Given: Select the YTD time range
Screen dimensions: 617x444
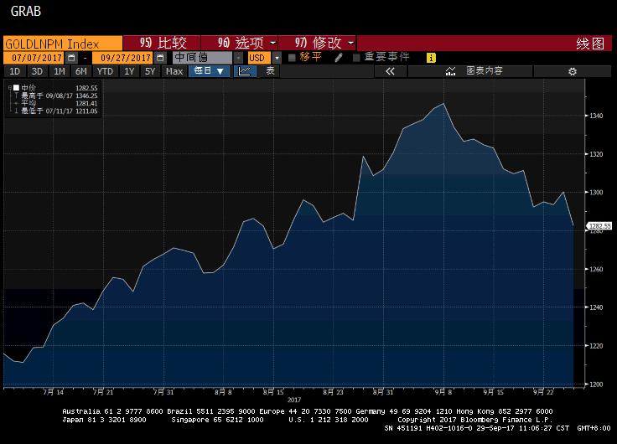Looking at the screenshot, I should click(x=104, y=71).
